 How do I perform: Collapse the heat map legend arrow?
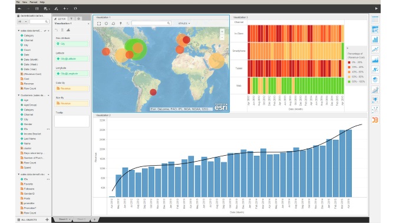[348, 48]
